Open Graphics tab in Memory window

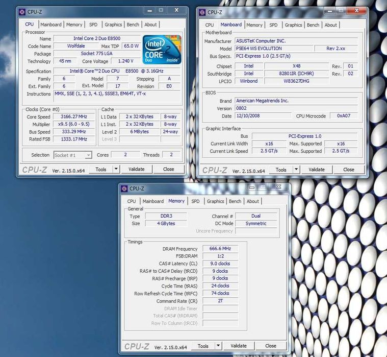click(x=216, y=201)
